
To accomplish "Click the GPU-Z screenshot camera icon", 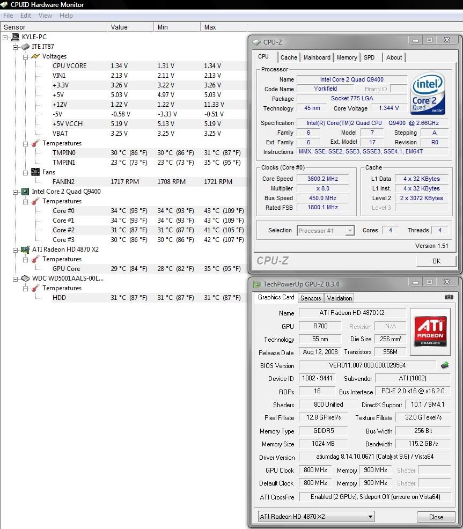I will (x=449, y=297).
